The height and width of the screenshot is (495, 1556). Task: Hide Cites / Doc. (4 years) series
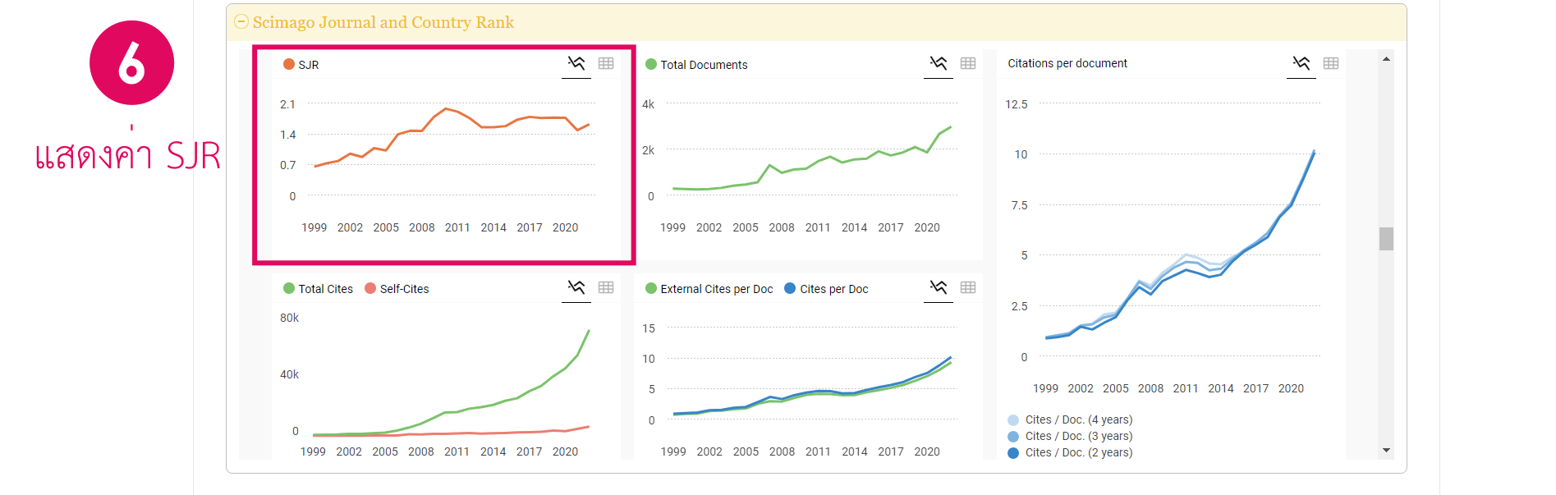click(x=1070, y=419)
